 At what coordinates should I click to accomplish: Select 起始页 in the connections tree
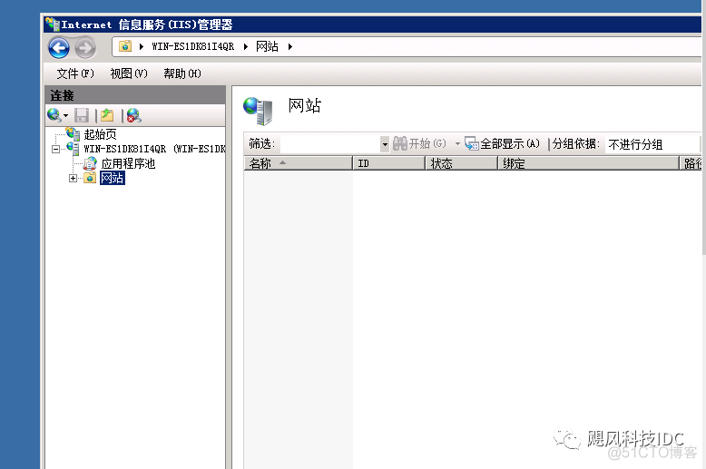(101, 134)
